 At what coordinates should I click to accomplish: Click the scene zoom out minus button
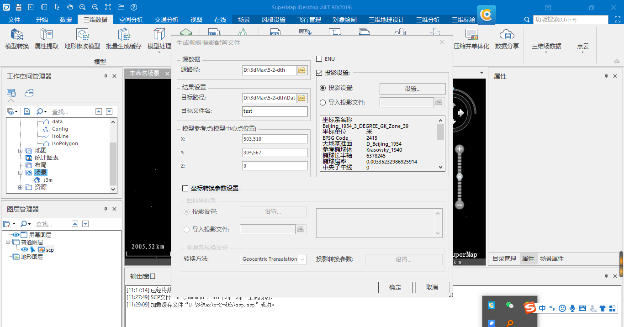click(x=460, y=205)
